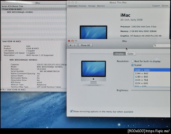The height and width of the screenshot is (134, 171).
Task: Click the iMac image in About This Mac
Action: tap(93, 32)
